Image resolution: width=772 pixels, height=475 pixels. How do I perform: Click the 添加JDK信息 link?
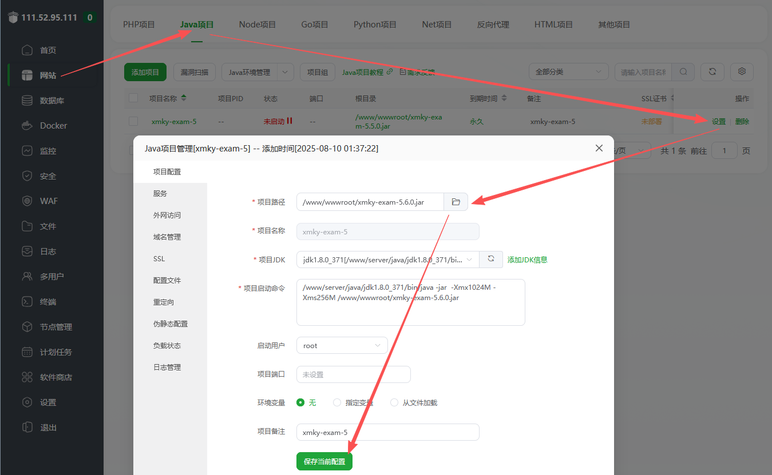(527, 260)
